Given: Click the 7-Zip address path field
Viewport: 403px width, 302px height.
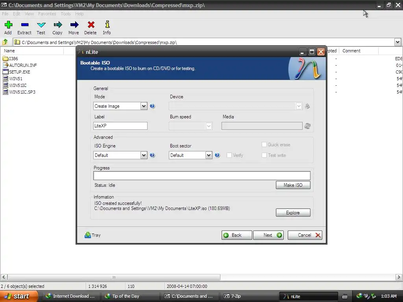Looking at the screenshot, I should tap(203, 42).
